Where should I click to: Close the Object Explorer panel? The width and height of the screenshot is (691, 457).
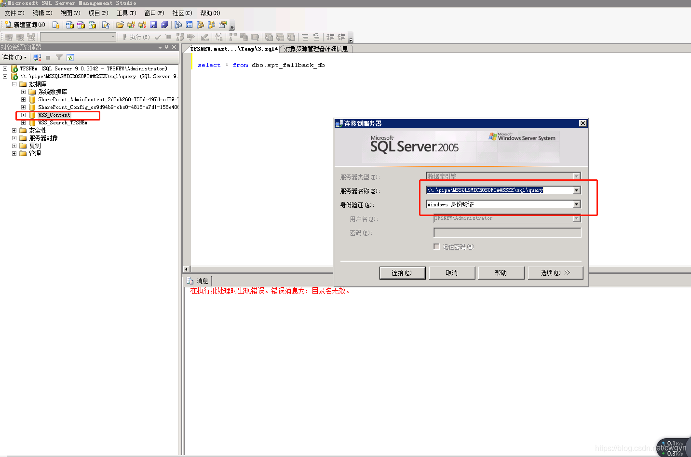pyautogui.click(x=174, y=47)
